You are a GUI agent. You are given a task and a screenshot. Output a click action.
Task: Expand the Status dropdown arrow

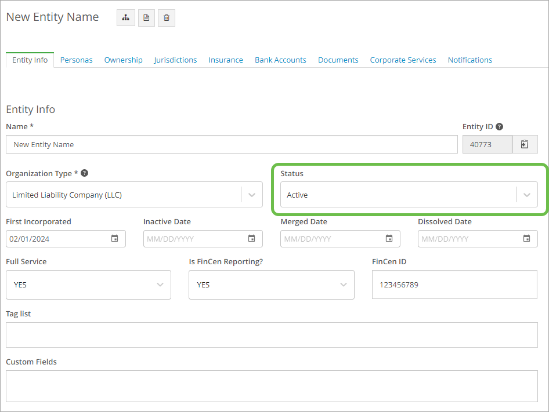[527, 195]
